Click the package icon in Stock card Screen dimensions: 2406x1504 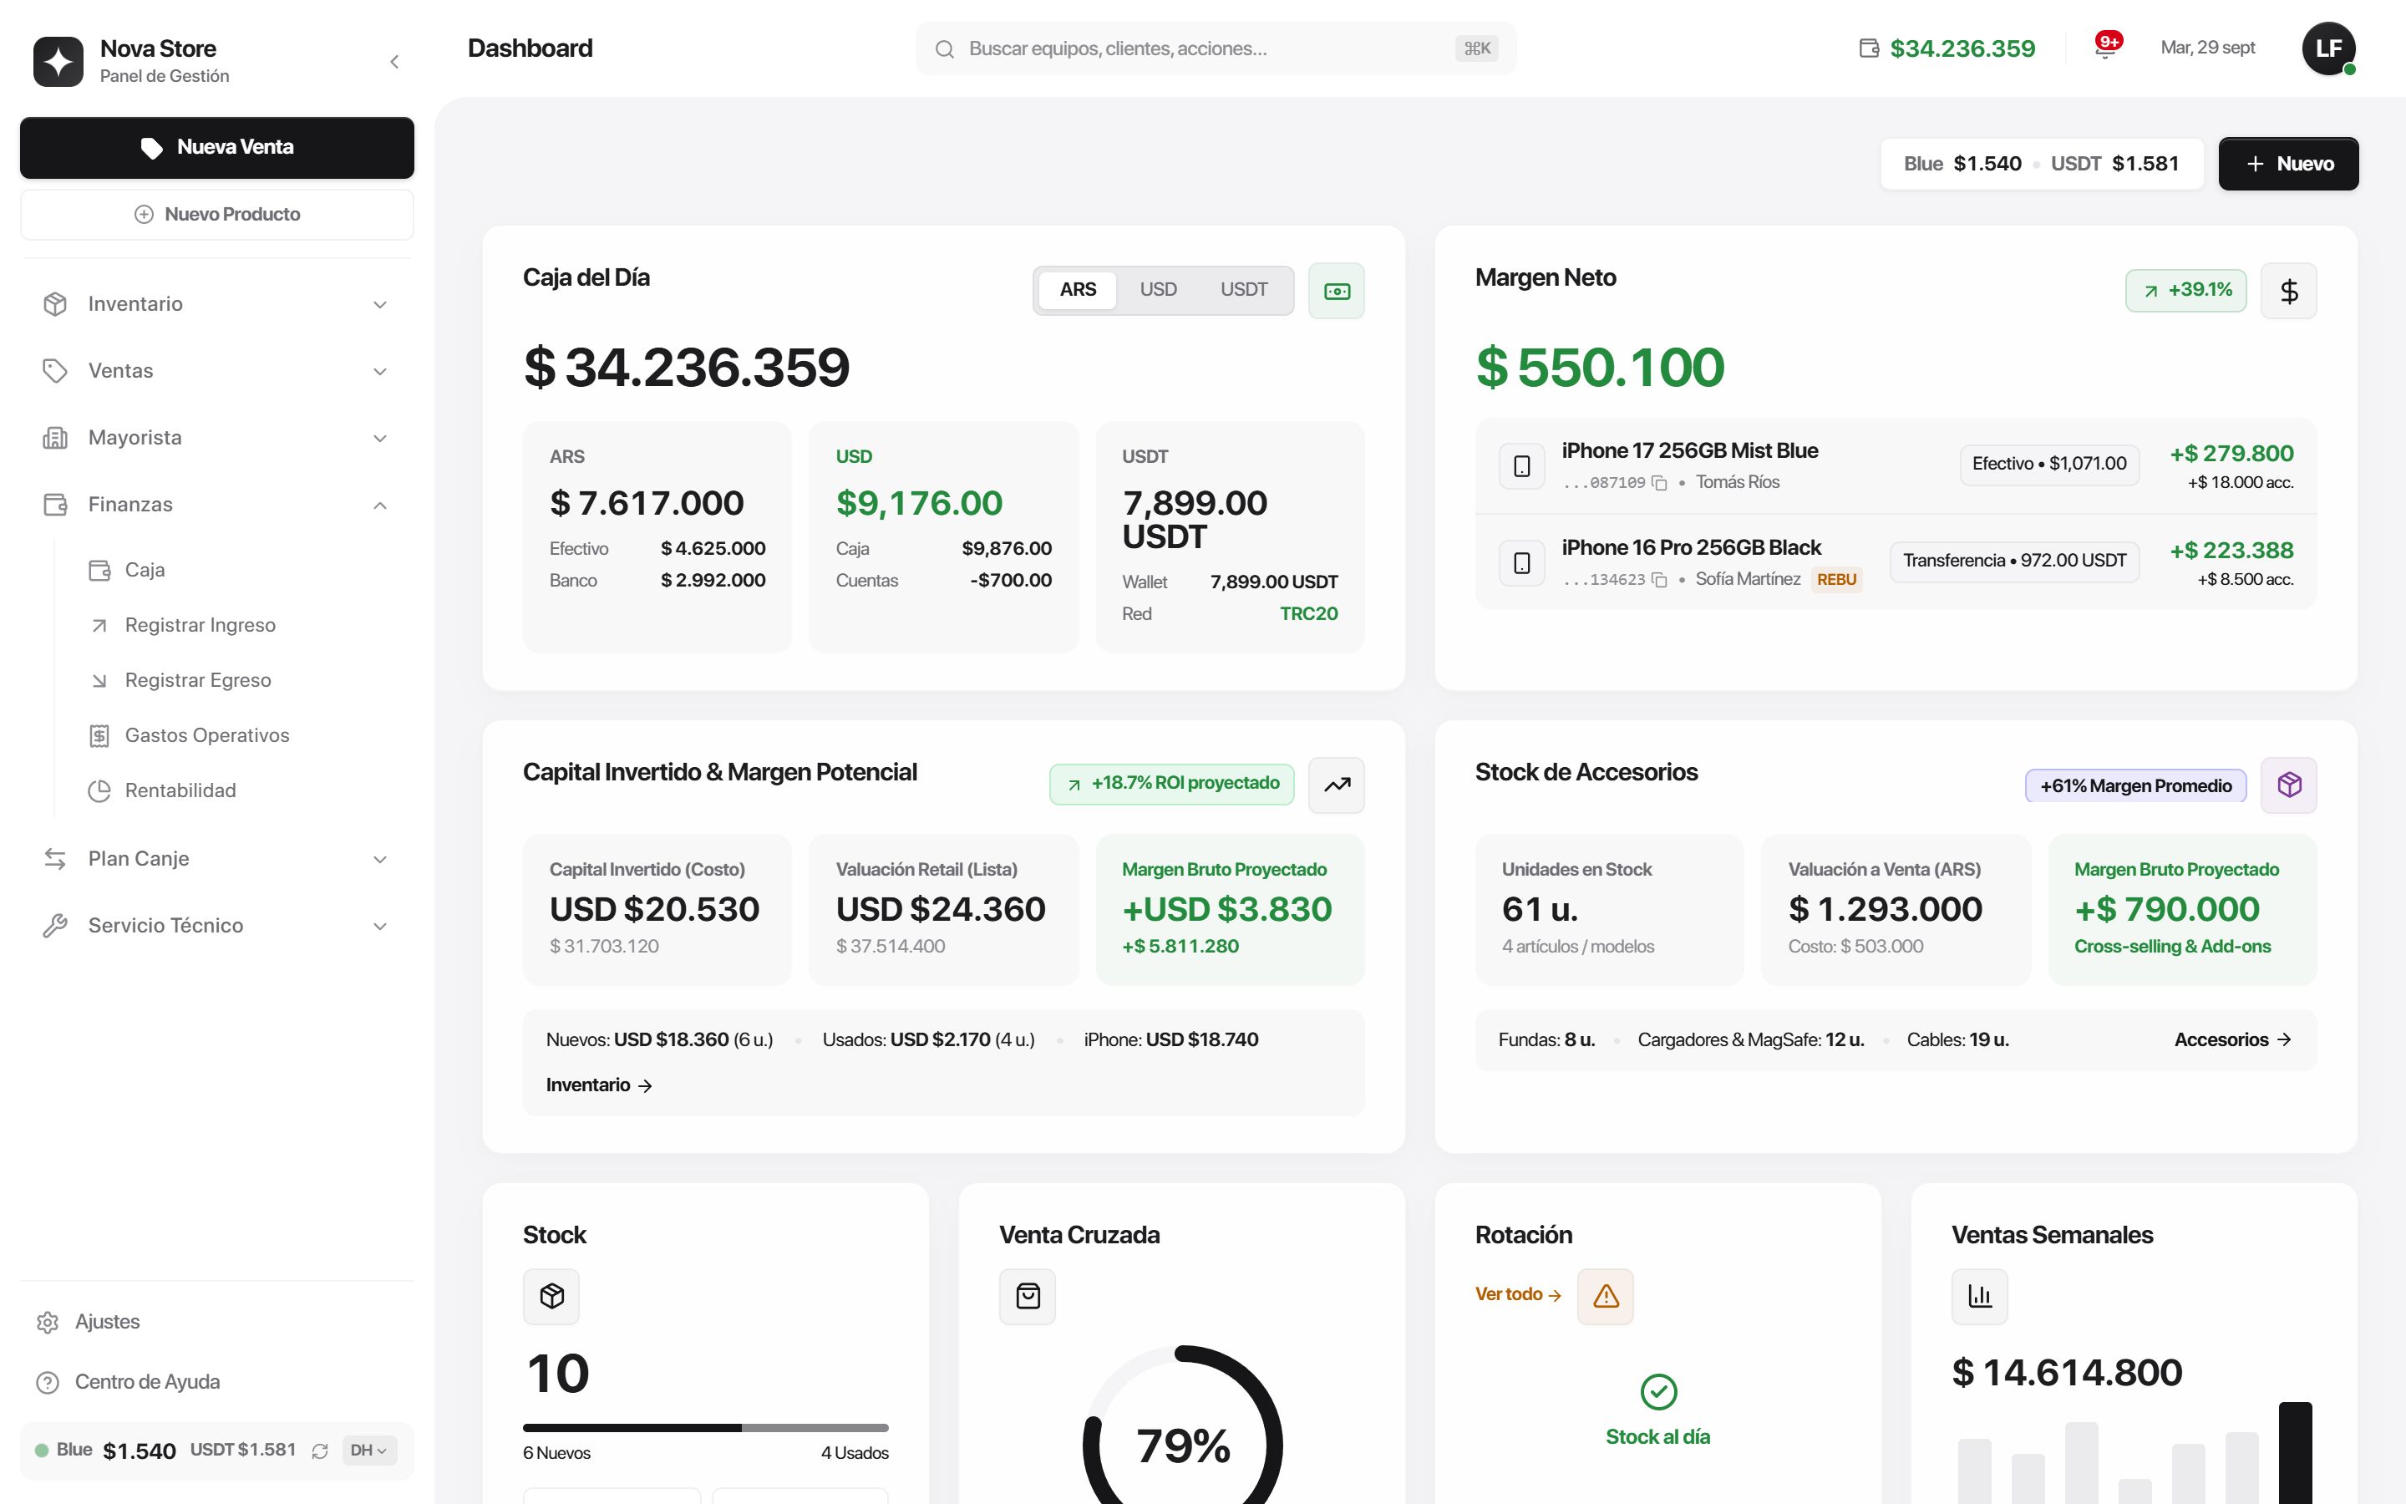tap(551, 1296)
